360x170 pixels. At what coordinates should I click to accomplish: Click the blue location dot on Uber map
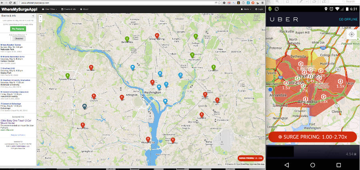point(270,90)
